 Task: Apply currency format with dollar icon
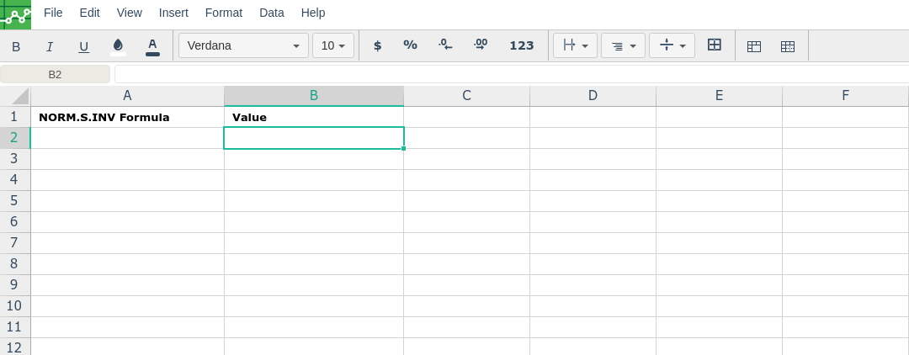pos(377,45)
